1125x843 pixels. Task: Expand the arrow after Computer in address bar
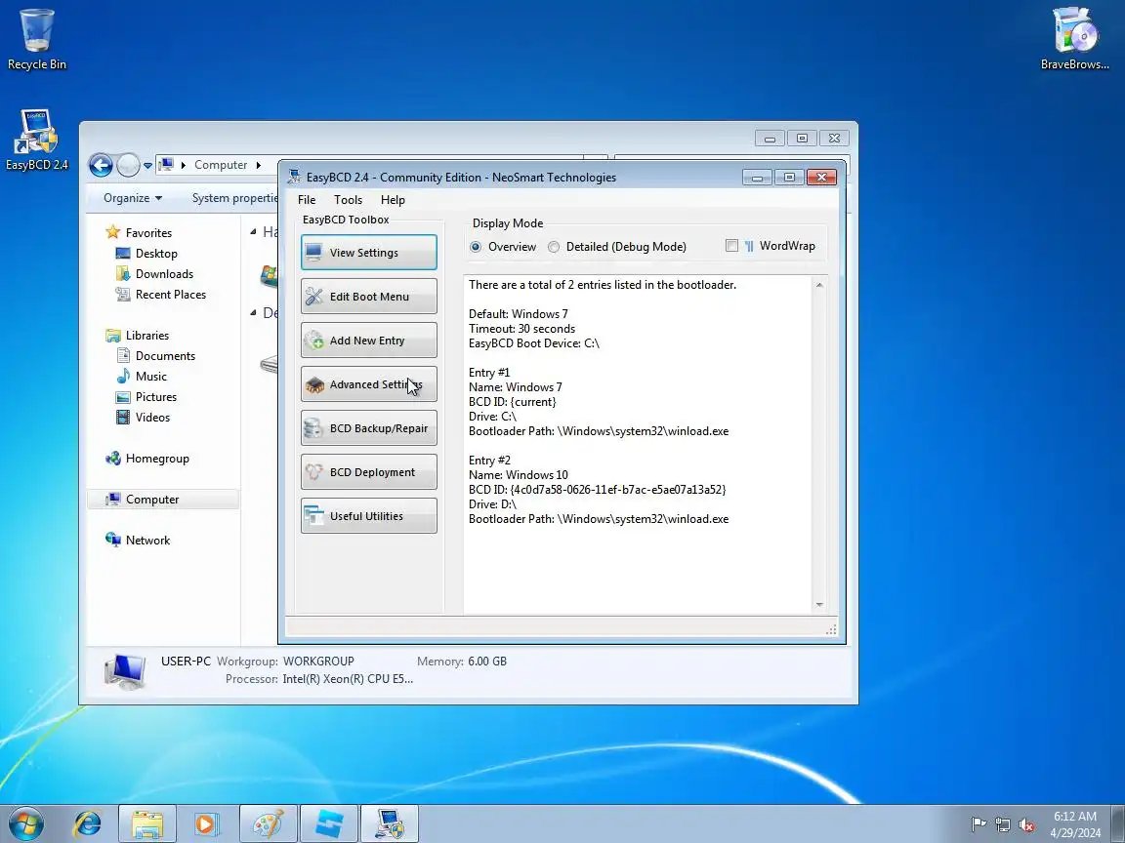pyautogui.click(x=258, y=166)
